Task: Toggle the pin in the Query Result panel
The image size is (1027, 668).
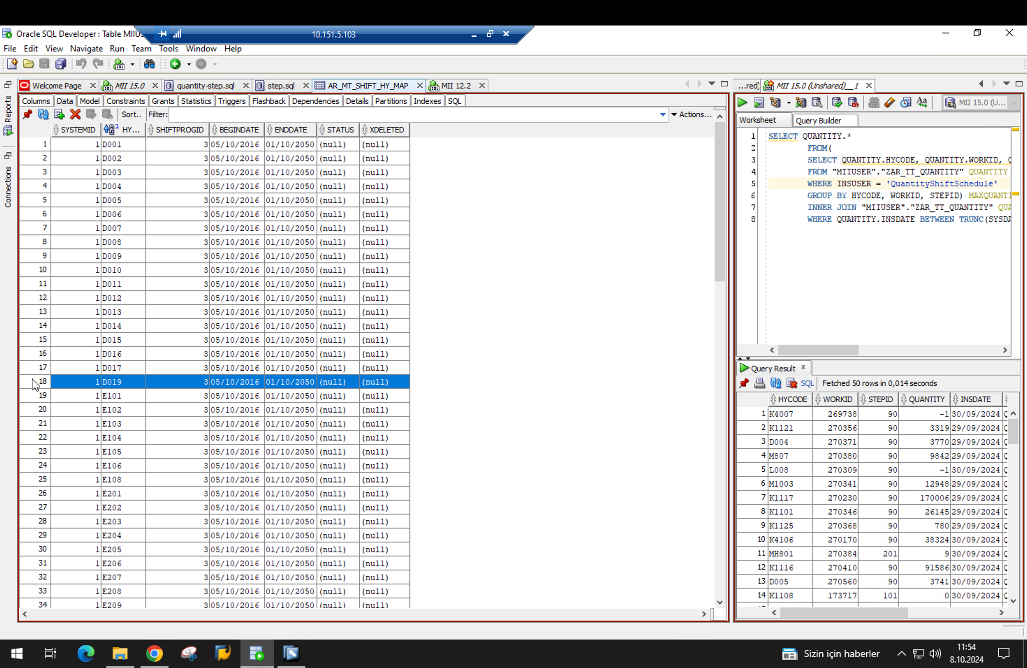Action: (x=743, y=383)
